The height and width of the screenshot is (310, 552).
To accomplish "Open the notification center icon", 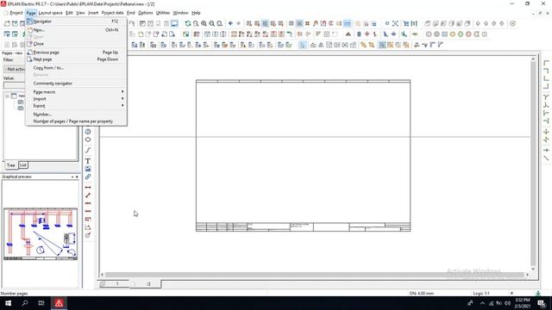I will coord(542,303).
